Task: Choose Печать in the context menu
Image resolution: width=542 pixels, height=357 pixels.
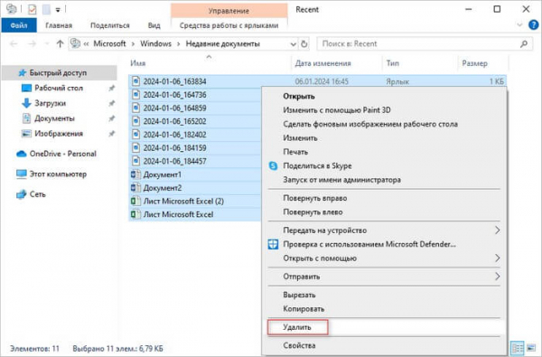Action: click(295, 152)
